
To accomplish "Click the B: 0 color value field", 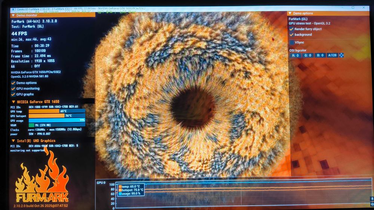I will click(x=320, y=56).
